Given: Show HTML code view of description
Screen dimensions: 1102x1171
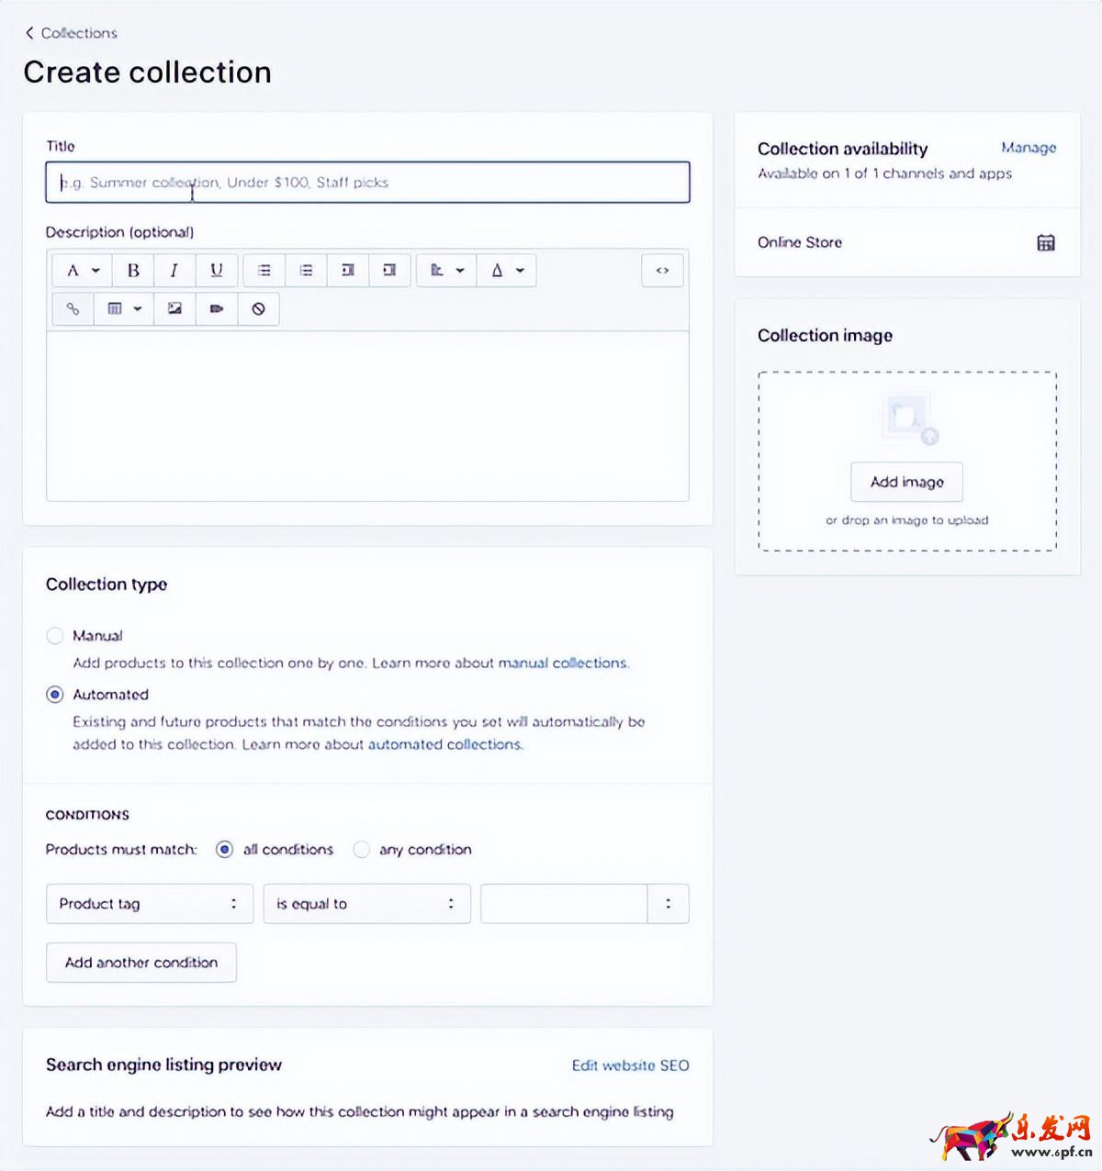Looking at the screenshot, I should (x=662, y=270).
